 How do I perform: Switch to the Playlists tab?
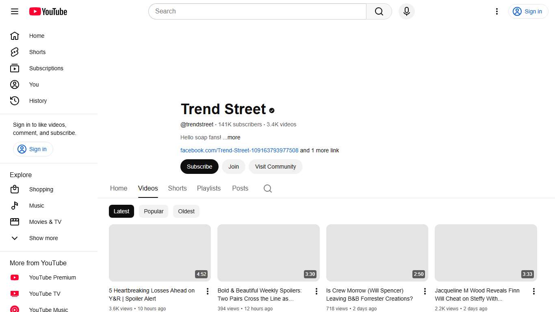208,188
